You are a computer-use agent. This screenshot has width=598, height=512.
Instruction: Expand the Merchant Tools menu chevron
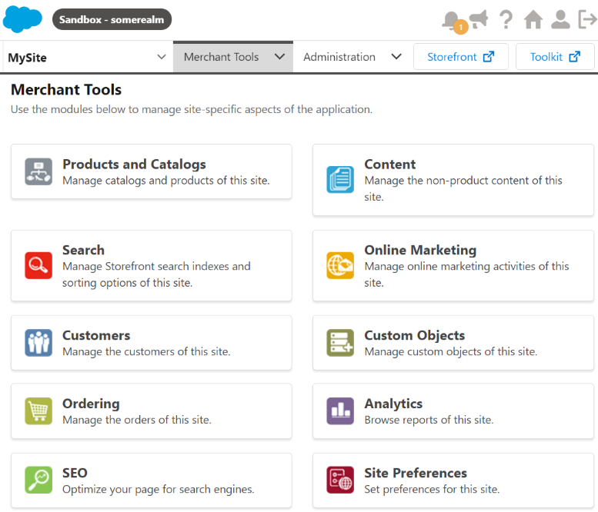279,57
